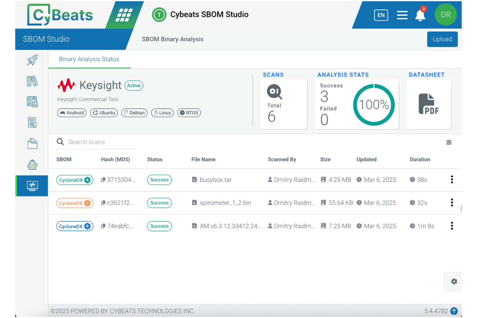Click version number 5.4.4782
Image resolution: width=477 pixels, height=318 pixels.
coord(436,311)
